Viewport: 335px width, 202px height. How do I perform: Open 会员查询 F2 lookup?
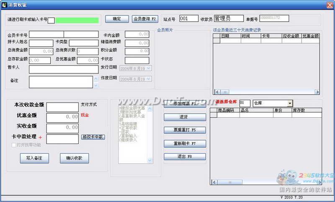pos(145,19)
